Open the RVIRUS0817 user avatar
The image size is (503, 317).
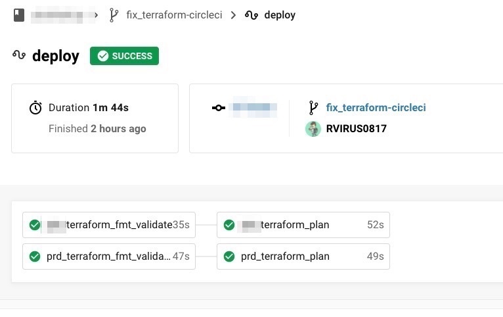(313, 129)
